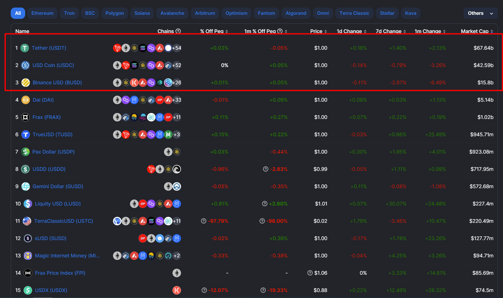Filter stablecoins by Tron chain
The image size is (503, 298).
click(x=69, y=13)
